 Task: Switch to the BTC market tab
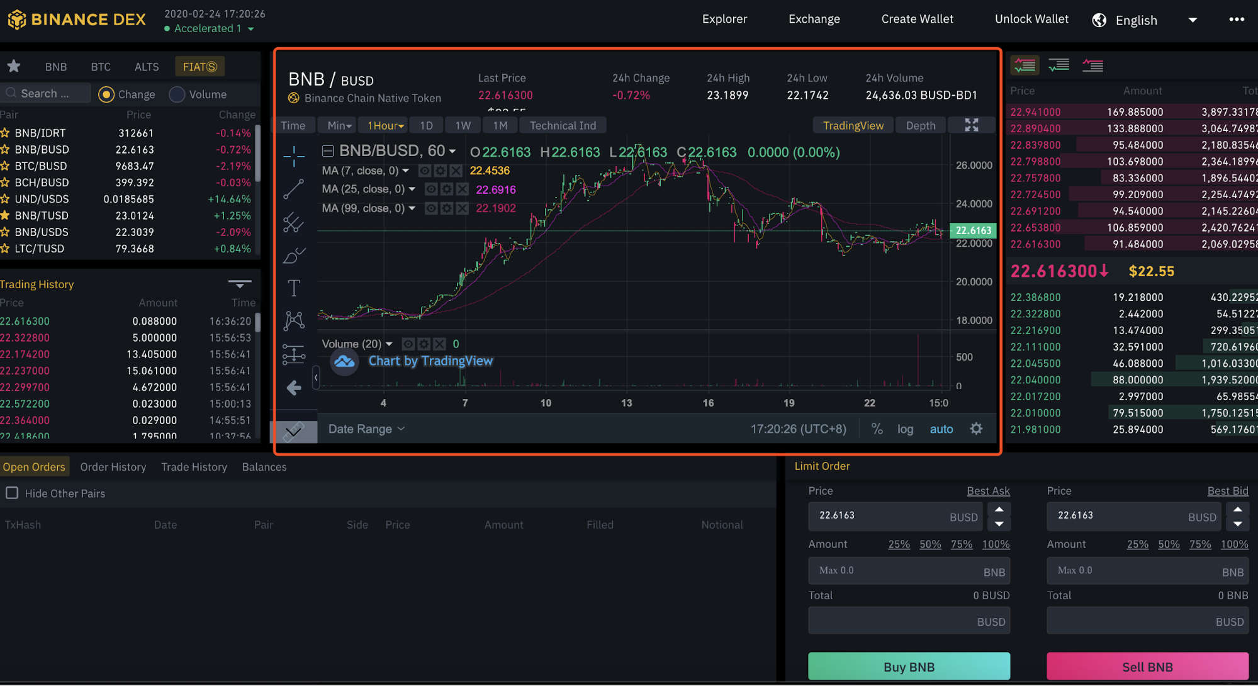101,66
